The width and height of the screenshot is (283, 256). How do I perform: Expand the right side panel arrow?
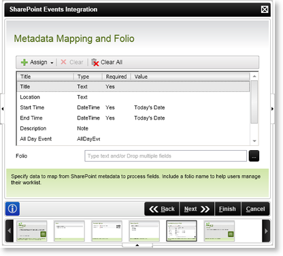[x=272, y=109]
